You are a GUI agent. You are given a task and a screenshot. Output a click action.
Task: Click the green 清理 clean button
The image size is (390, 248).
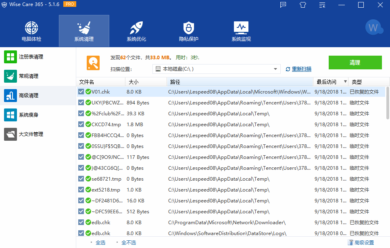click(x=355, y=63)
